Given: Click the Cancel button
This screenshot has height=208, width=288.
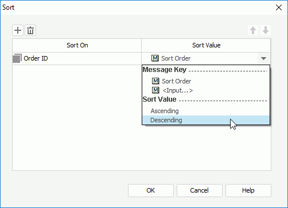Looking at the screenshot, I should click(x=200, y=190).
